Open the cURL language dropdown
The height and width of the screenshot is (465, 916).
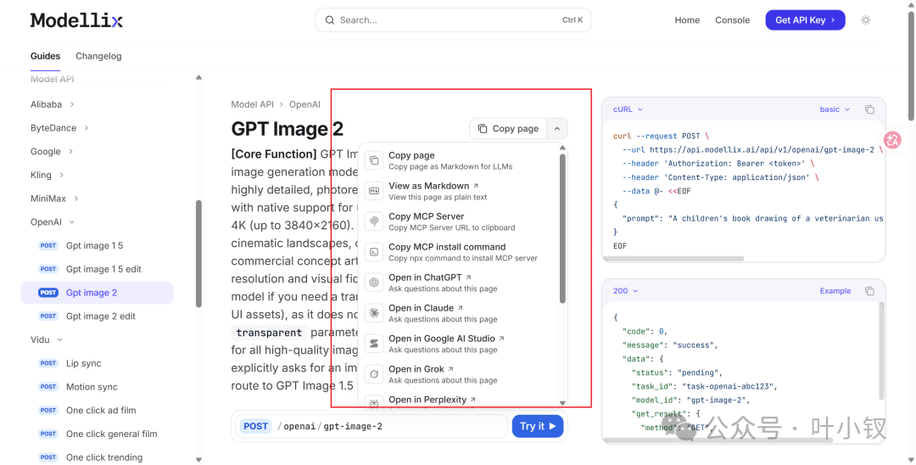[x=628, y=109]
